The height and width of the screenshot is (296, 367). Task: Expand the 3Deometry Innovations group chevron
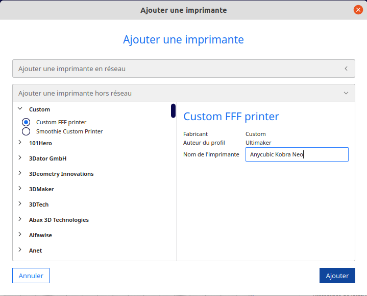coord(20,173)
